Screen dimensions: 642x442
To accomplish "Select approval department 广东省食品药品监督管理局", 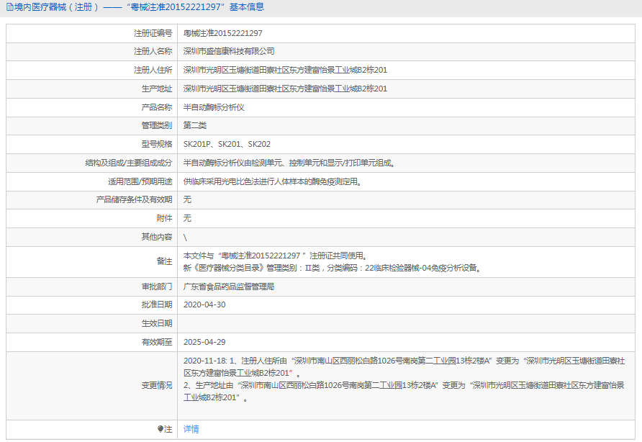I will click(x=229, y=287).
